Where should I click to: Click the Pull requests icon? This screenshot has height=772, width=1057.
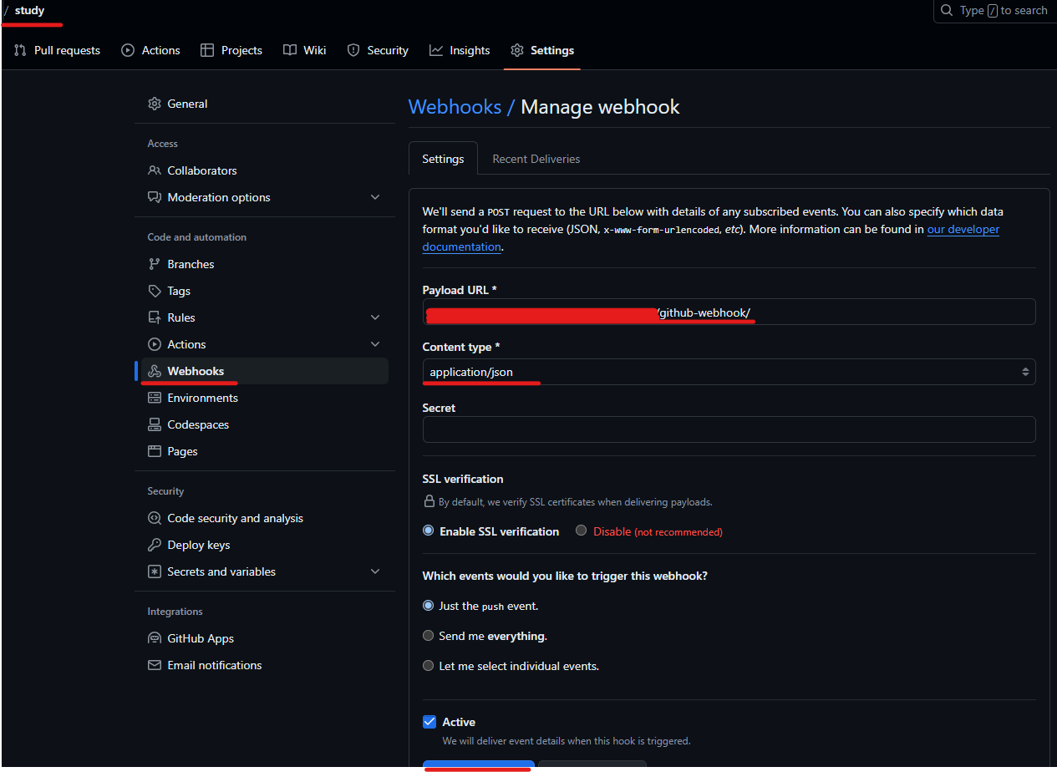20,50
